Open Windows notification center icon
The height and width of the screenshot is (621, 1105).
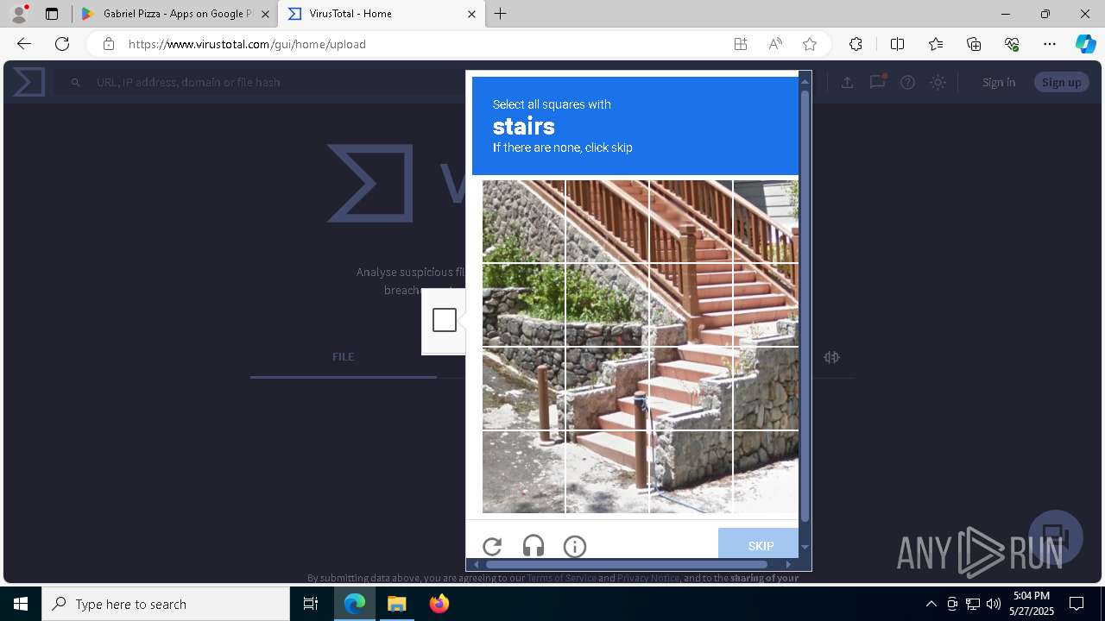tap(1077, 604)
